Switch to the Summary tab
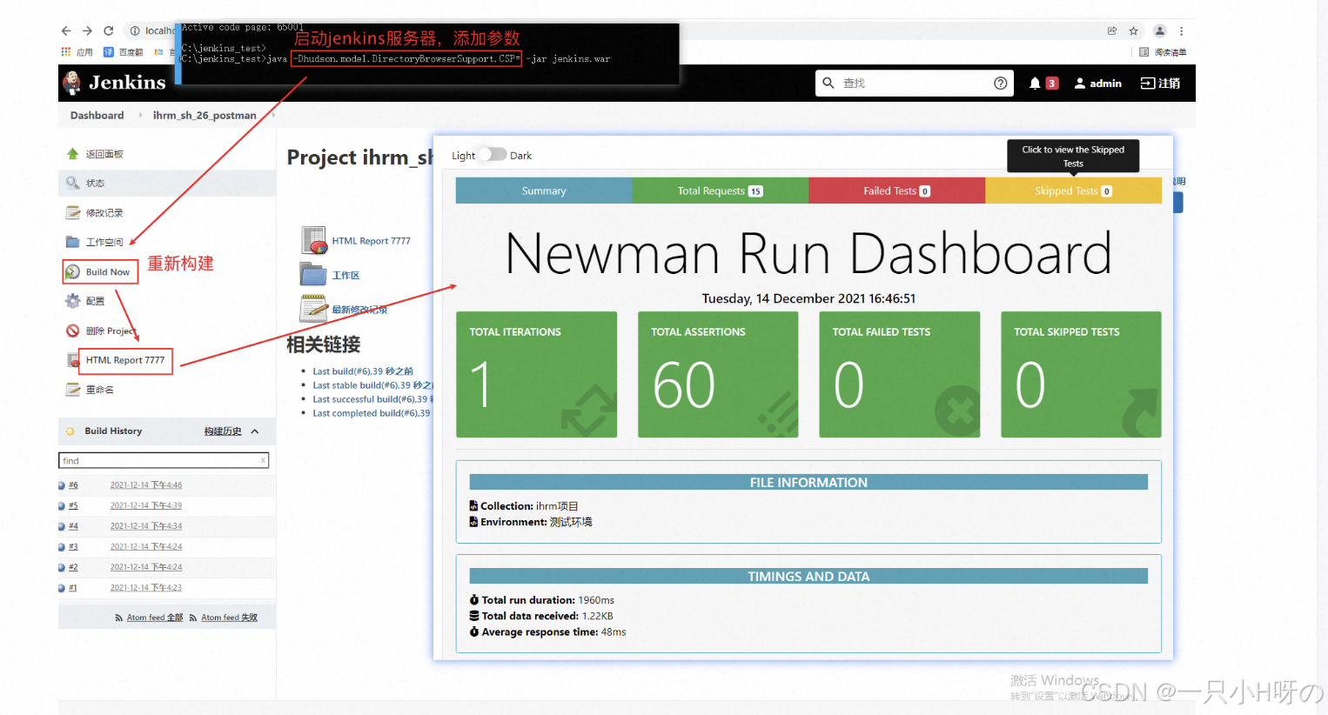The width and height of the screenshot is (1328, 715). coord(544,190)
